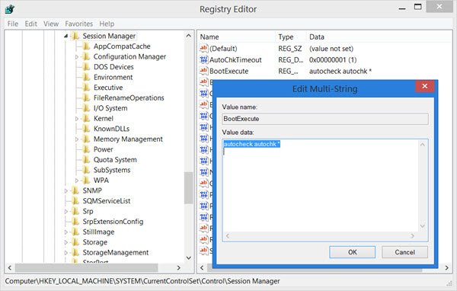Select the Environment key in the tree
457x291 pixels.
[x=113, y=77]
